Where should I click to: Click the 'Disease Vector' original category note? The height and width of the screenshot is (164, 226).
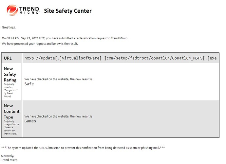(11, 127)
